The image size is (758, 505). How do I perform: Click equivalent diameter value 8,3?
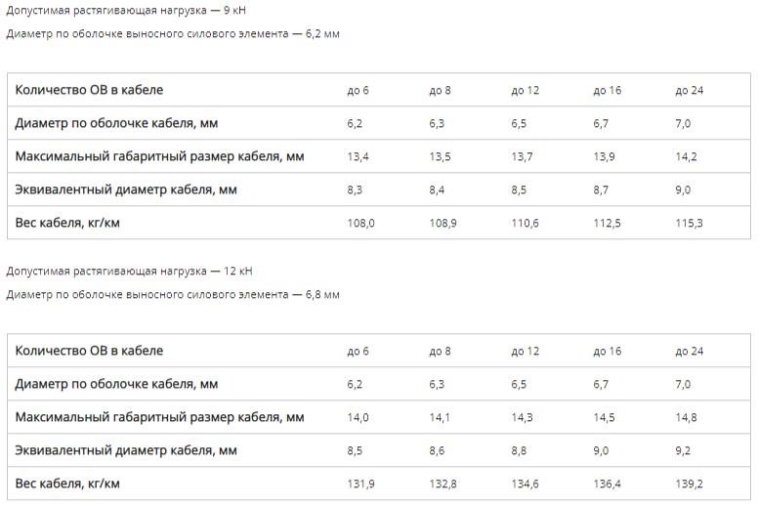point(355,190)
